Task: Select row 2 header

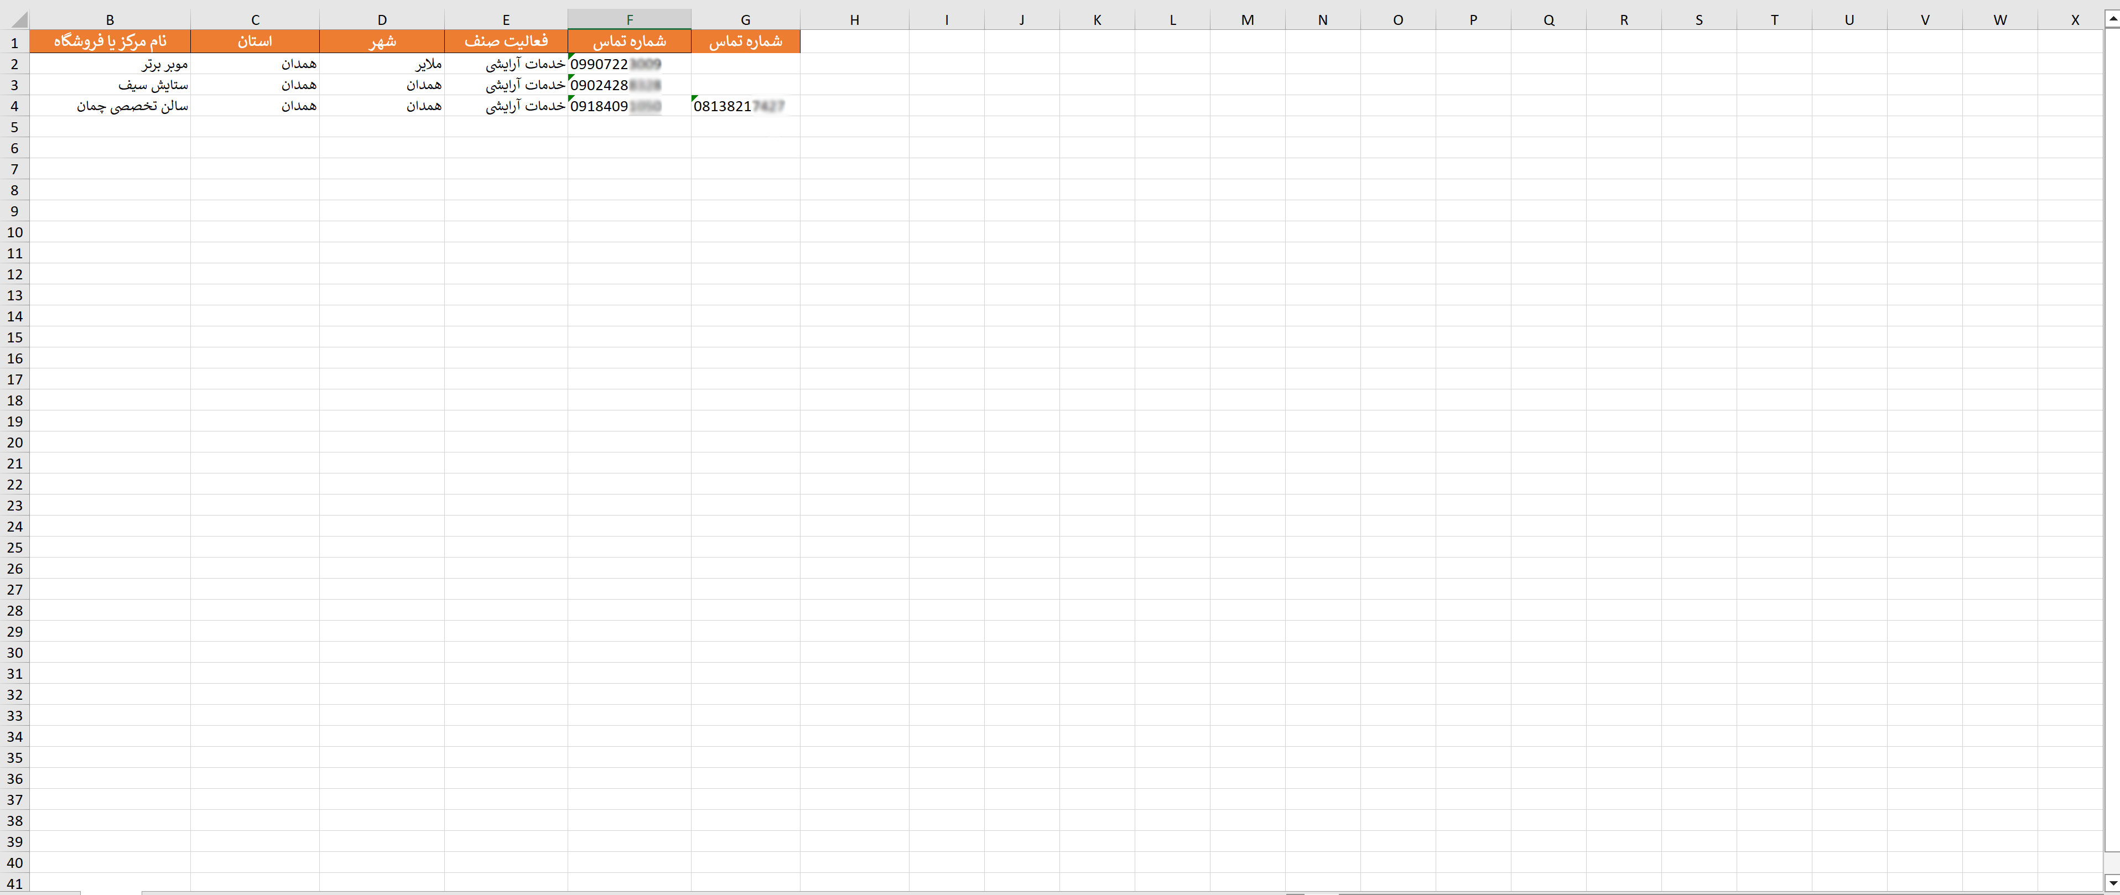Action: 15,64
